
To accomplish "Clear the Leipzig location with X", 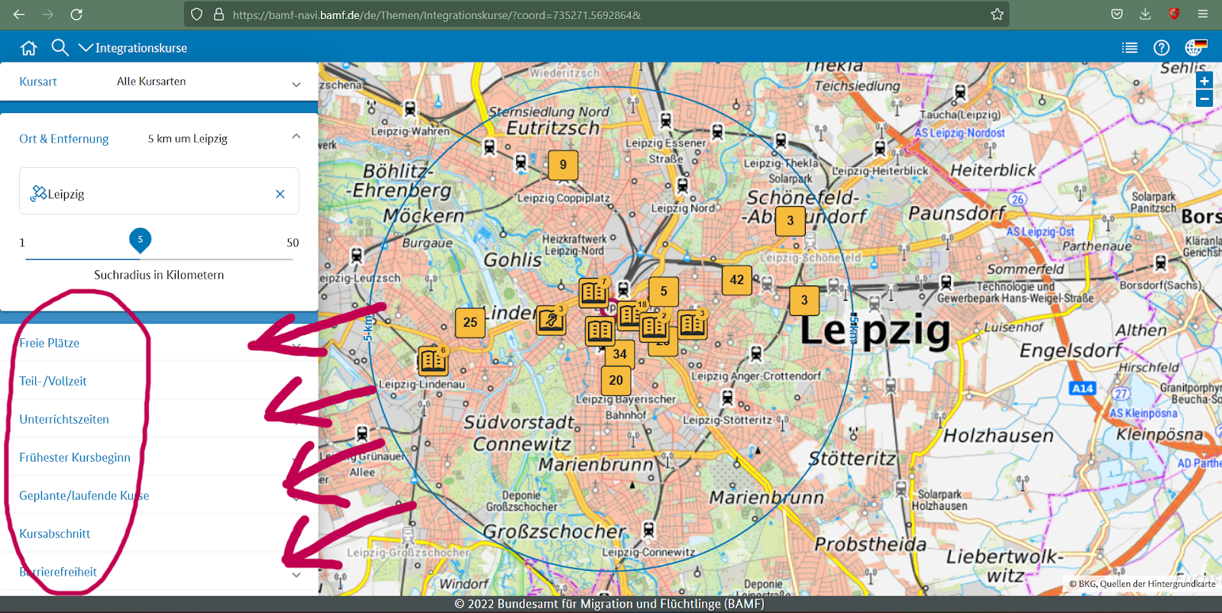I will click(280, 194).
